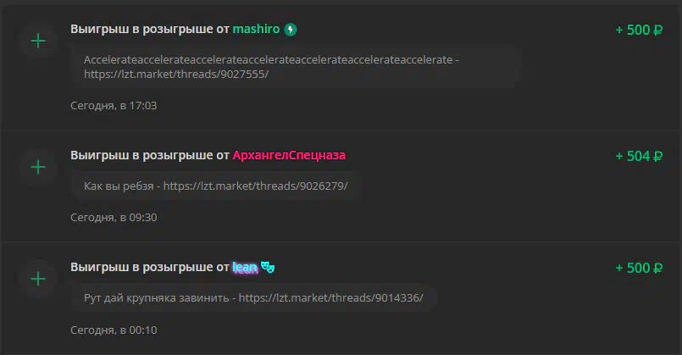Click the lightning badge next to mashiro
The width and height of the screenshot is (682, 355).
pos(291,30)
